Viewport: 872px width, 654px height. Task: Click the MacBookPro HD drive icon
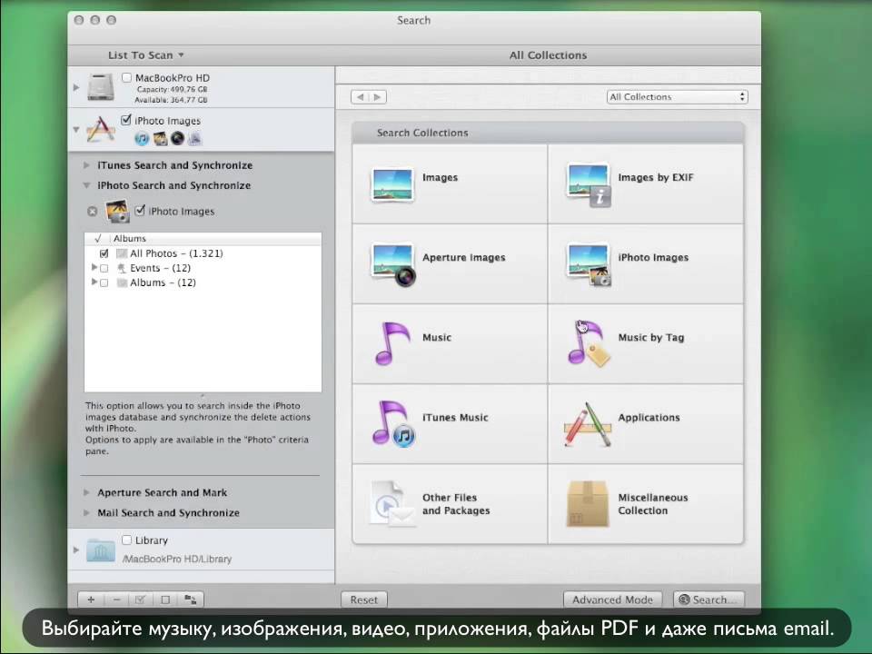pos(101,87)
